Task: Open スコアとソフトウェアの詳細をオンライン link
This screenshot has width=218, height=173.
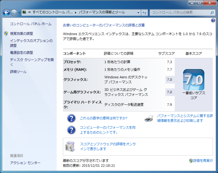Action: pos(108,147)
